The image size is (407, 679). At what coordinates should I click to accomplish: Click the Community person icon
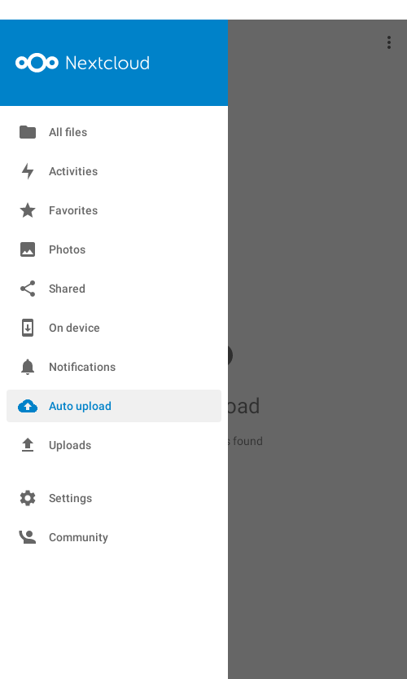coord(28,537)
